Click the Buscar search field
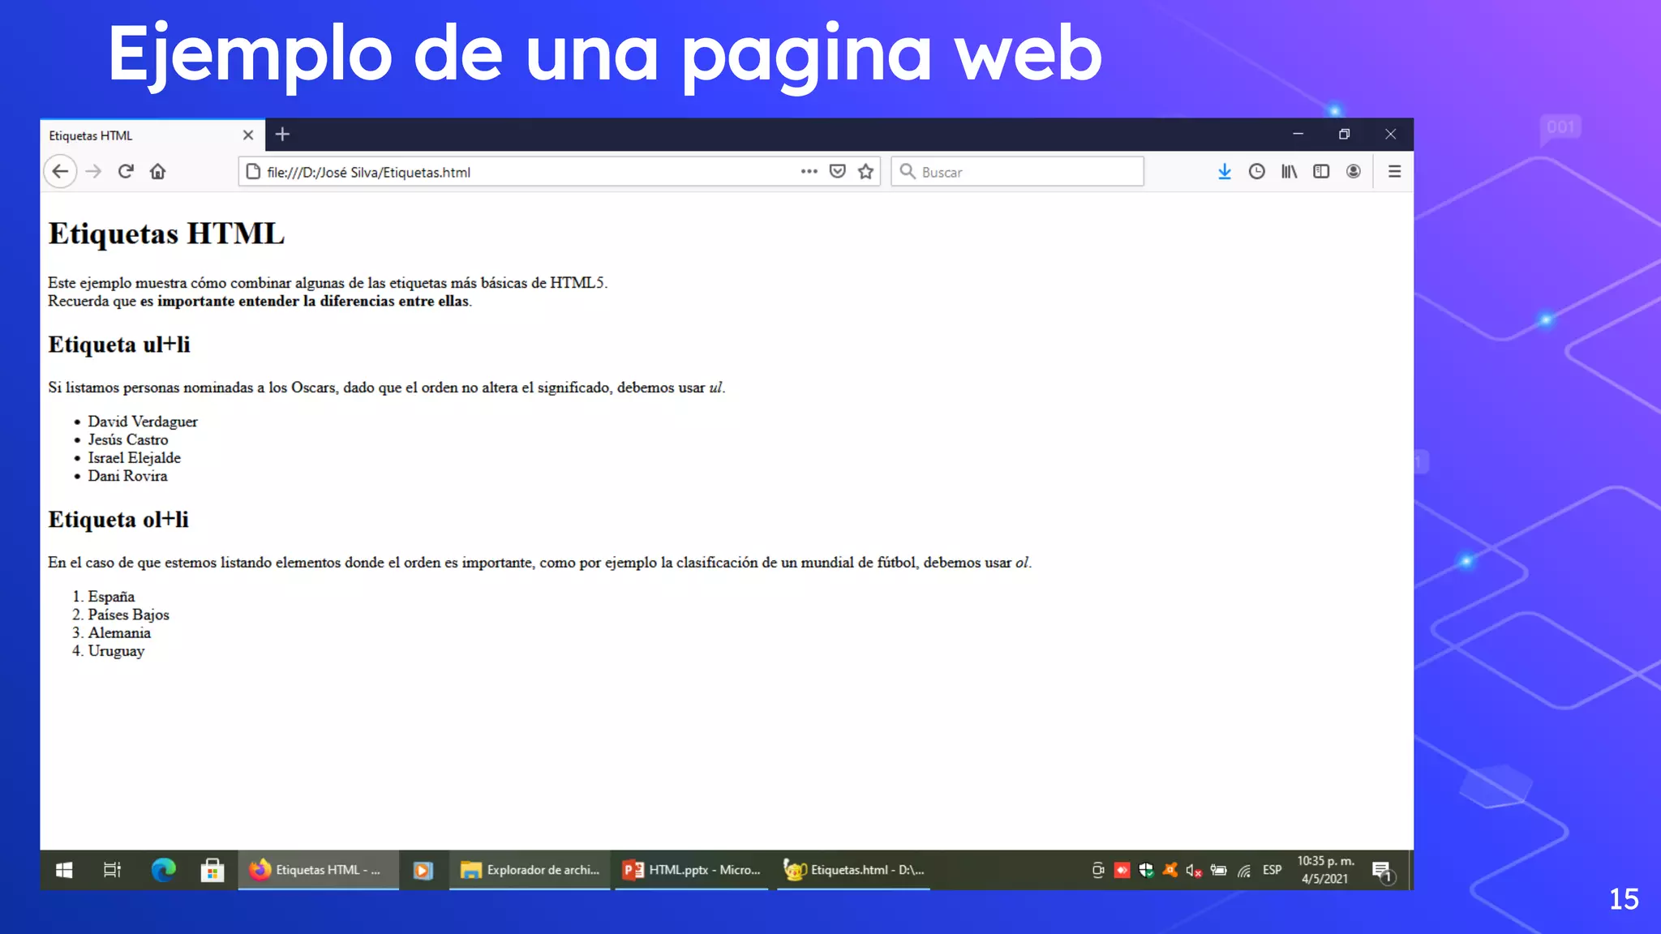Image resolution: width=1661 pixels, height=934 pixels. click(x=1017, y=172)
